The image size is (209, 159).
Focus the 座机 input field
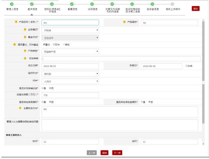pos(169,142)
